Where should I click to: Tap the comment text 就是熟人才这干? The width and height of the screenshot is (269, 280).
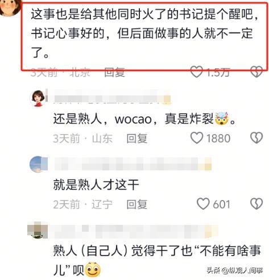pyautogui.click(x=96, y=185)
